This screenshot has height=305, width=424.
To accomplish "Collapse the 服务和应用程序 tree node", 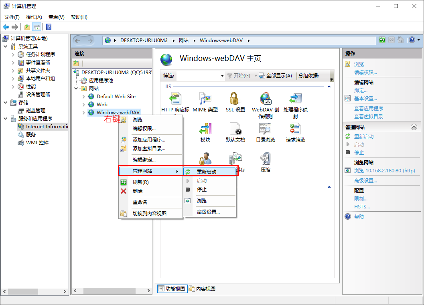I will point(5,119).
